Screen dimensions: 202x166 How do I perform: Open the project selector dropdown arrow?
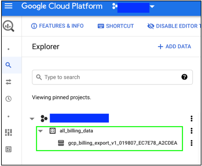[x=152, y=6]
